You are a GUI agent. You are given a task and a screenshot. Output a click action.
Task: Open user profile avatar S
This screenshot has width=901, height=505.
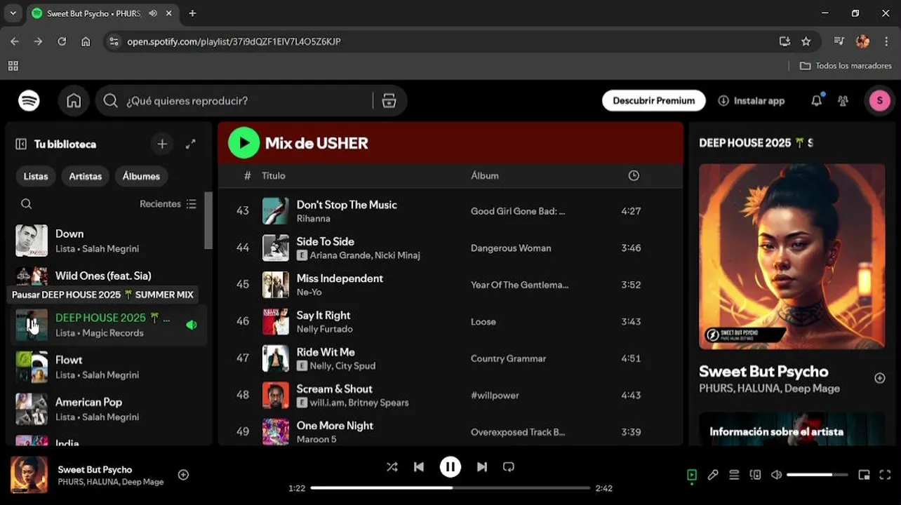point(879,101)
